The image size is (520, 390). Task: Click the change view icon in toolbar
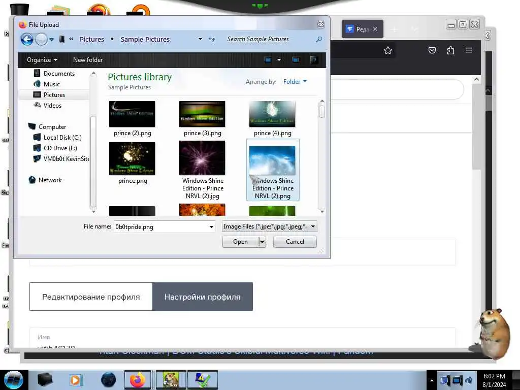tap(268, 60)
